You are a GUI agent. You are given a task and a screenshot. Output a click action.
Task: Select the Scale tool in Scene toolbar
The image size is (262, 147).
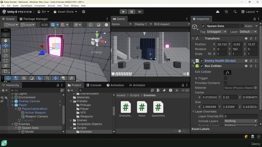coord(5,56)
